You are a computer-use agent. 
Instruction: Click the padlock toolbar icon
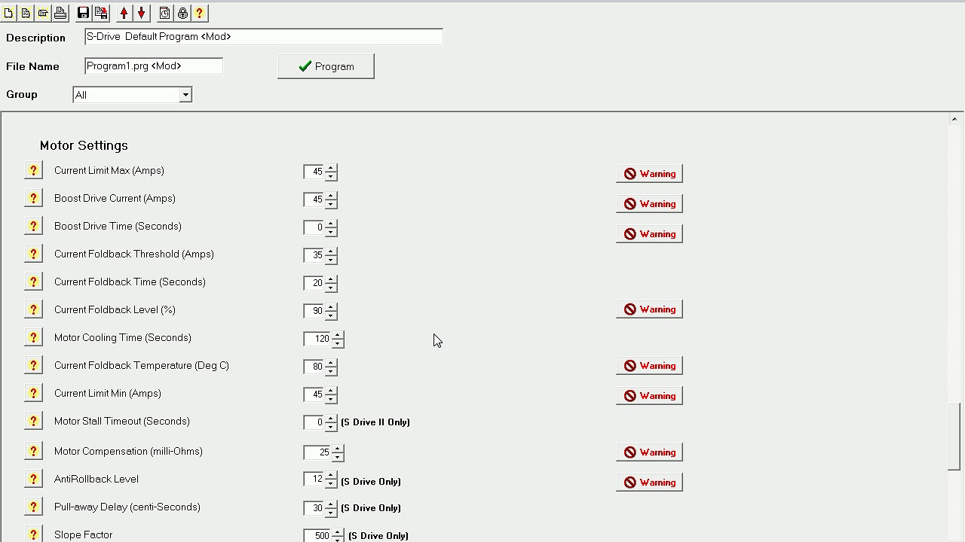[182, 13]
